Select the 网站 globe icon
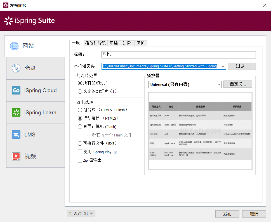The height and width of the screenshot is (222, 271). pyautogui.click(x=14, y=46)
